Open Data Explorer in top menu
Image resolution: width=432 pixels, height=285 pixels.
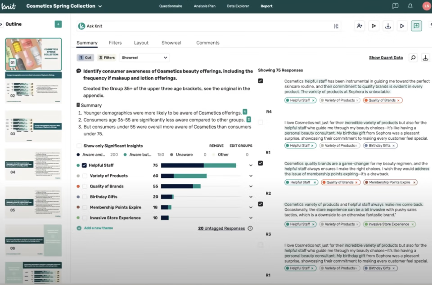237,6
